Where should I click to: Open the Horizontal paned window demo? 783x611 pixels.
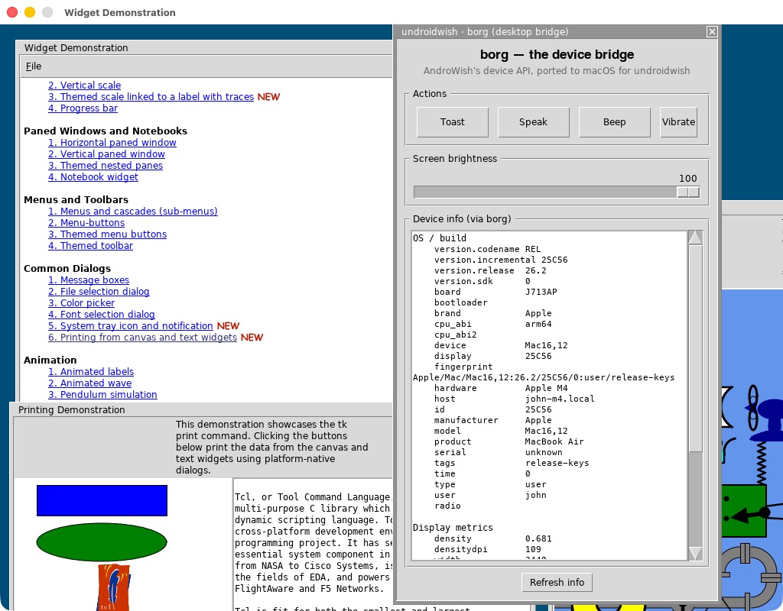112,143
